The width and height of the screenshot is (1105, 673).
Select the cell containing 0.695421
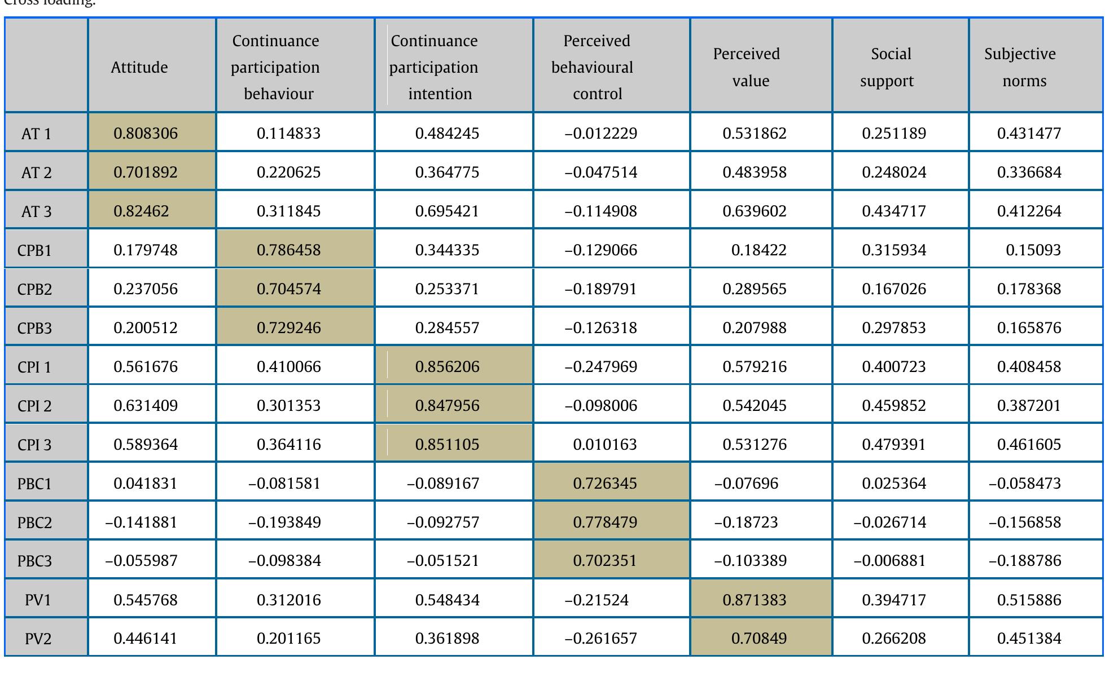tap(447, 211)
